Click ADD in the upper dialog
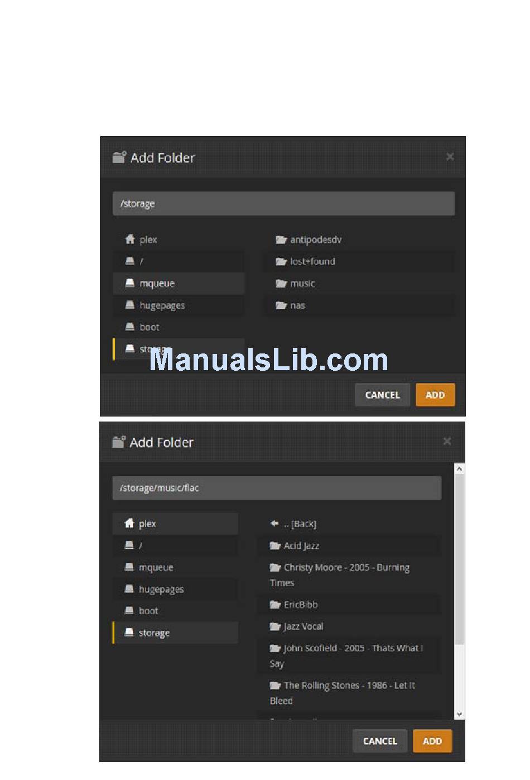 point(435,395)
